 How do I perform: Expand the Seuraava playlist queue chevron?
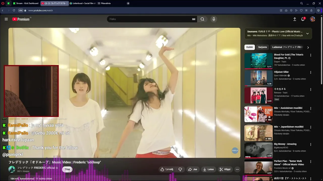click(x=307, y=33)
